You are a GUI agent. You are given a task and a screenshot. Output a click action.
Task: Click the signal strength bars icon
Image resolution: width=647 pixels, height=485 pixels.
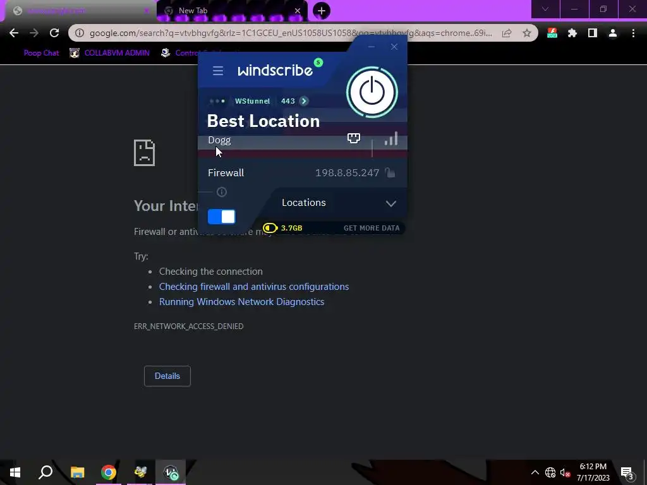pos(391,138)
